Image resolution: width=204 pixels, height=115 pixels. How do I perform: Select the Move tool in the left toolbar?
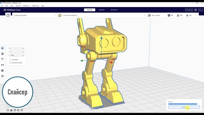pyautogui.click(x=3, y=48)
